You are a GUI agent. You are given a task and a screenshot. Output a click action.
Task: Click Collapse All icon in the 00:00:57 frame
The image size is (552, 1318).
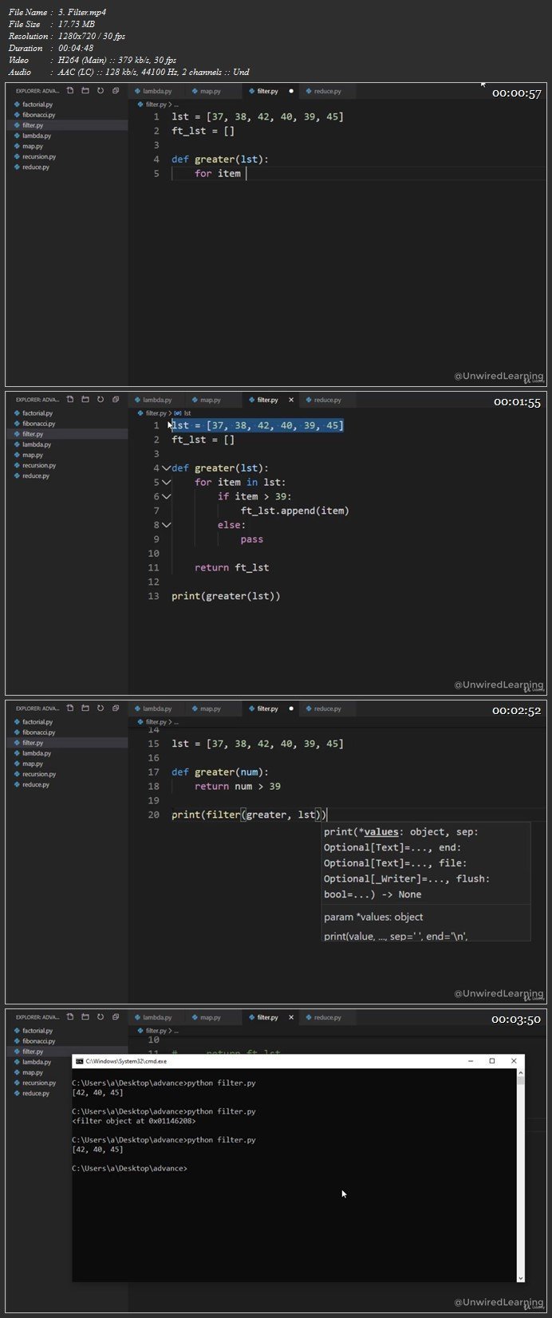[x=116, y=91]
